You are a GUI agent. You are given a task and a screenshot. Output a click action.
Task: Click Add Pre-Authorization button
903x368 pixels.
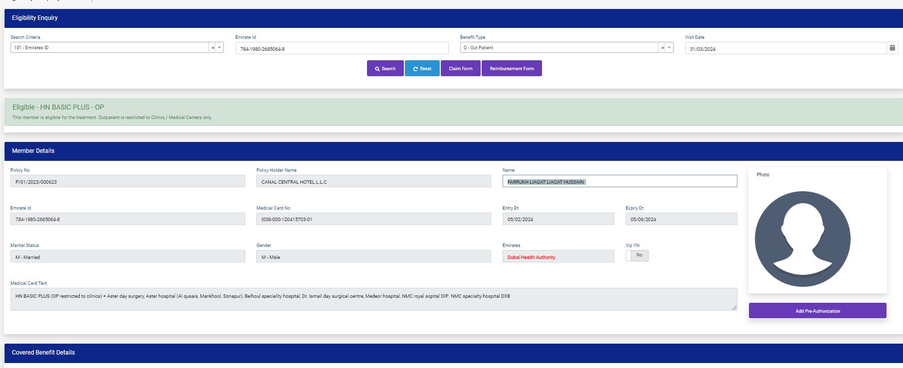817,311
